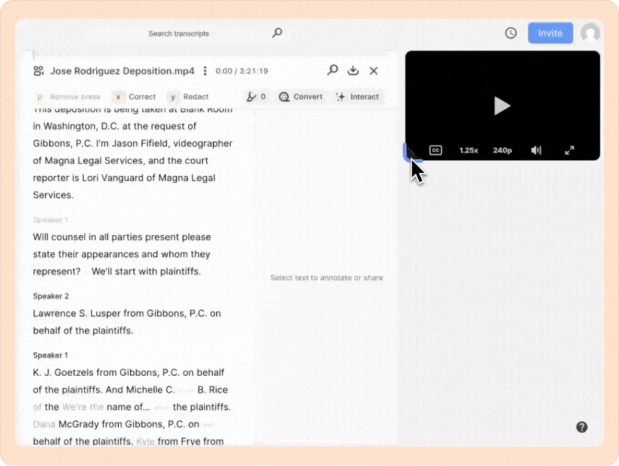Close the transcript with the X icon
The width and height of the screenshot is (619, 466).
pos(373,71)
